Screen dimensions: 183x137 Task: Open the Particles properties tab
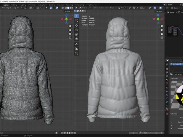[167, 95]
